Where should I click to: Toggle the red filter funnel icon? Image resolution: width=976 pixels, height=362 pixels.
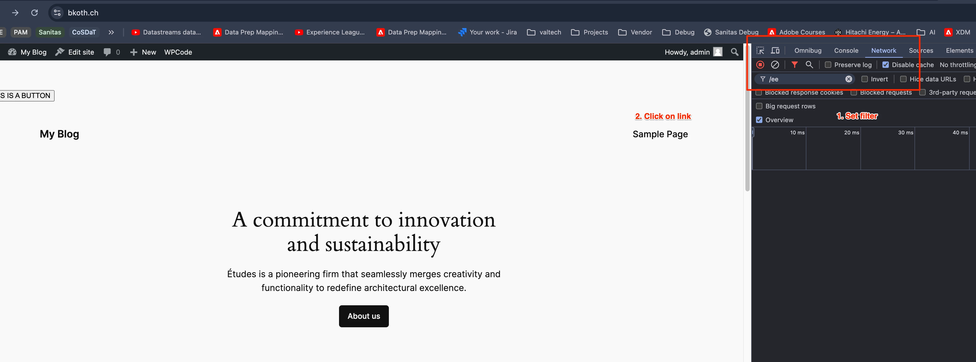click(x=794, y=65)
